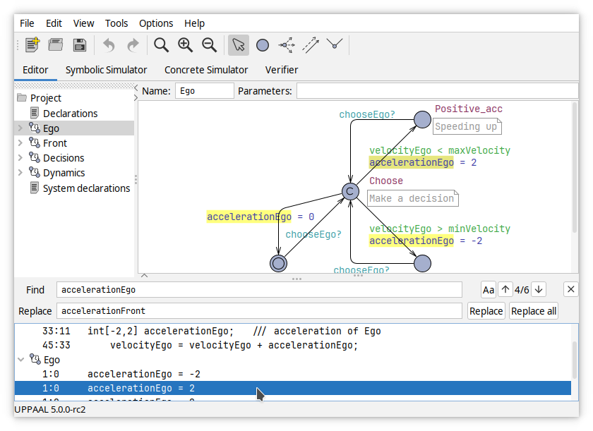Open Declarations in the project tree
This screenshot has width=593, height=431.
(x=71, y=114)
